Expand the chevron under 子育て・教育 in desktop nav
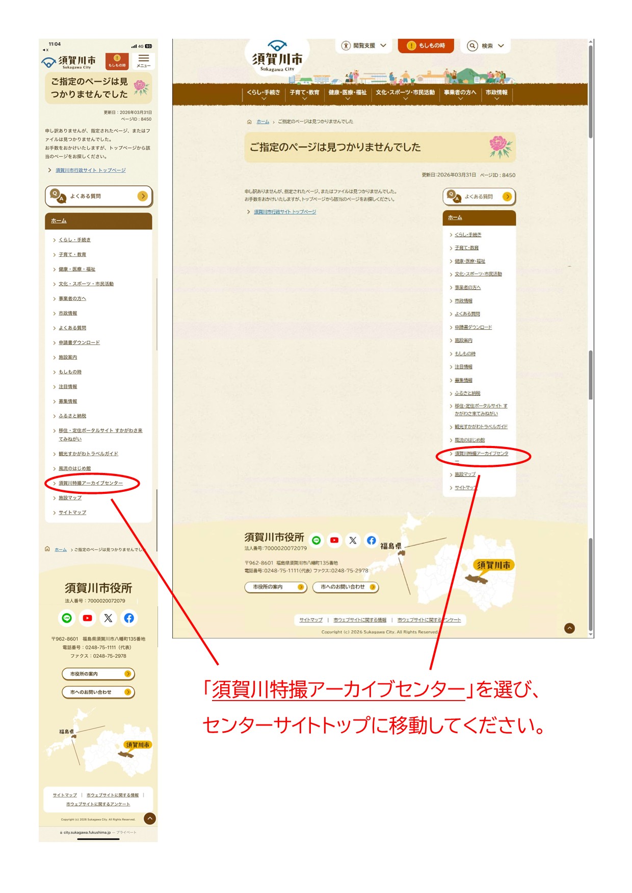Viewport: 632px width, 893px height. click(x=304, y=99)
